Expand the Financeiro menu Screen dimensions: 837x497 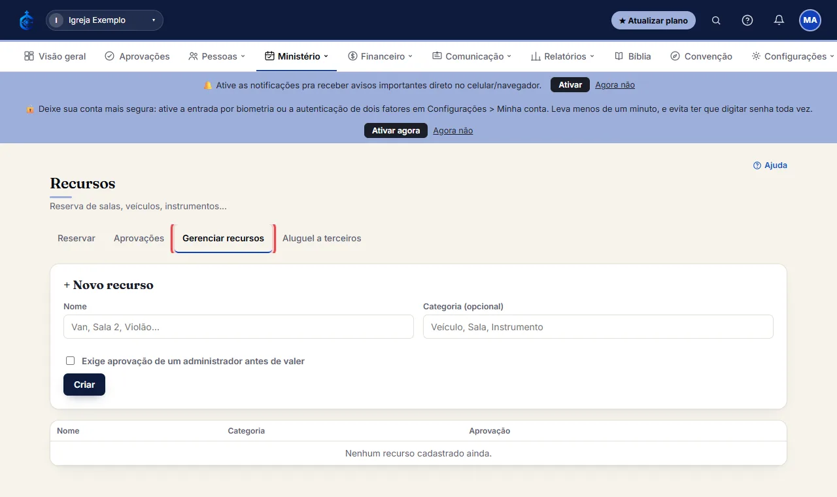(x=380, y=56)
